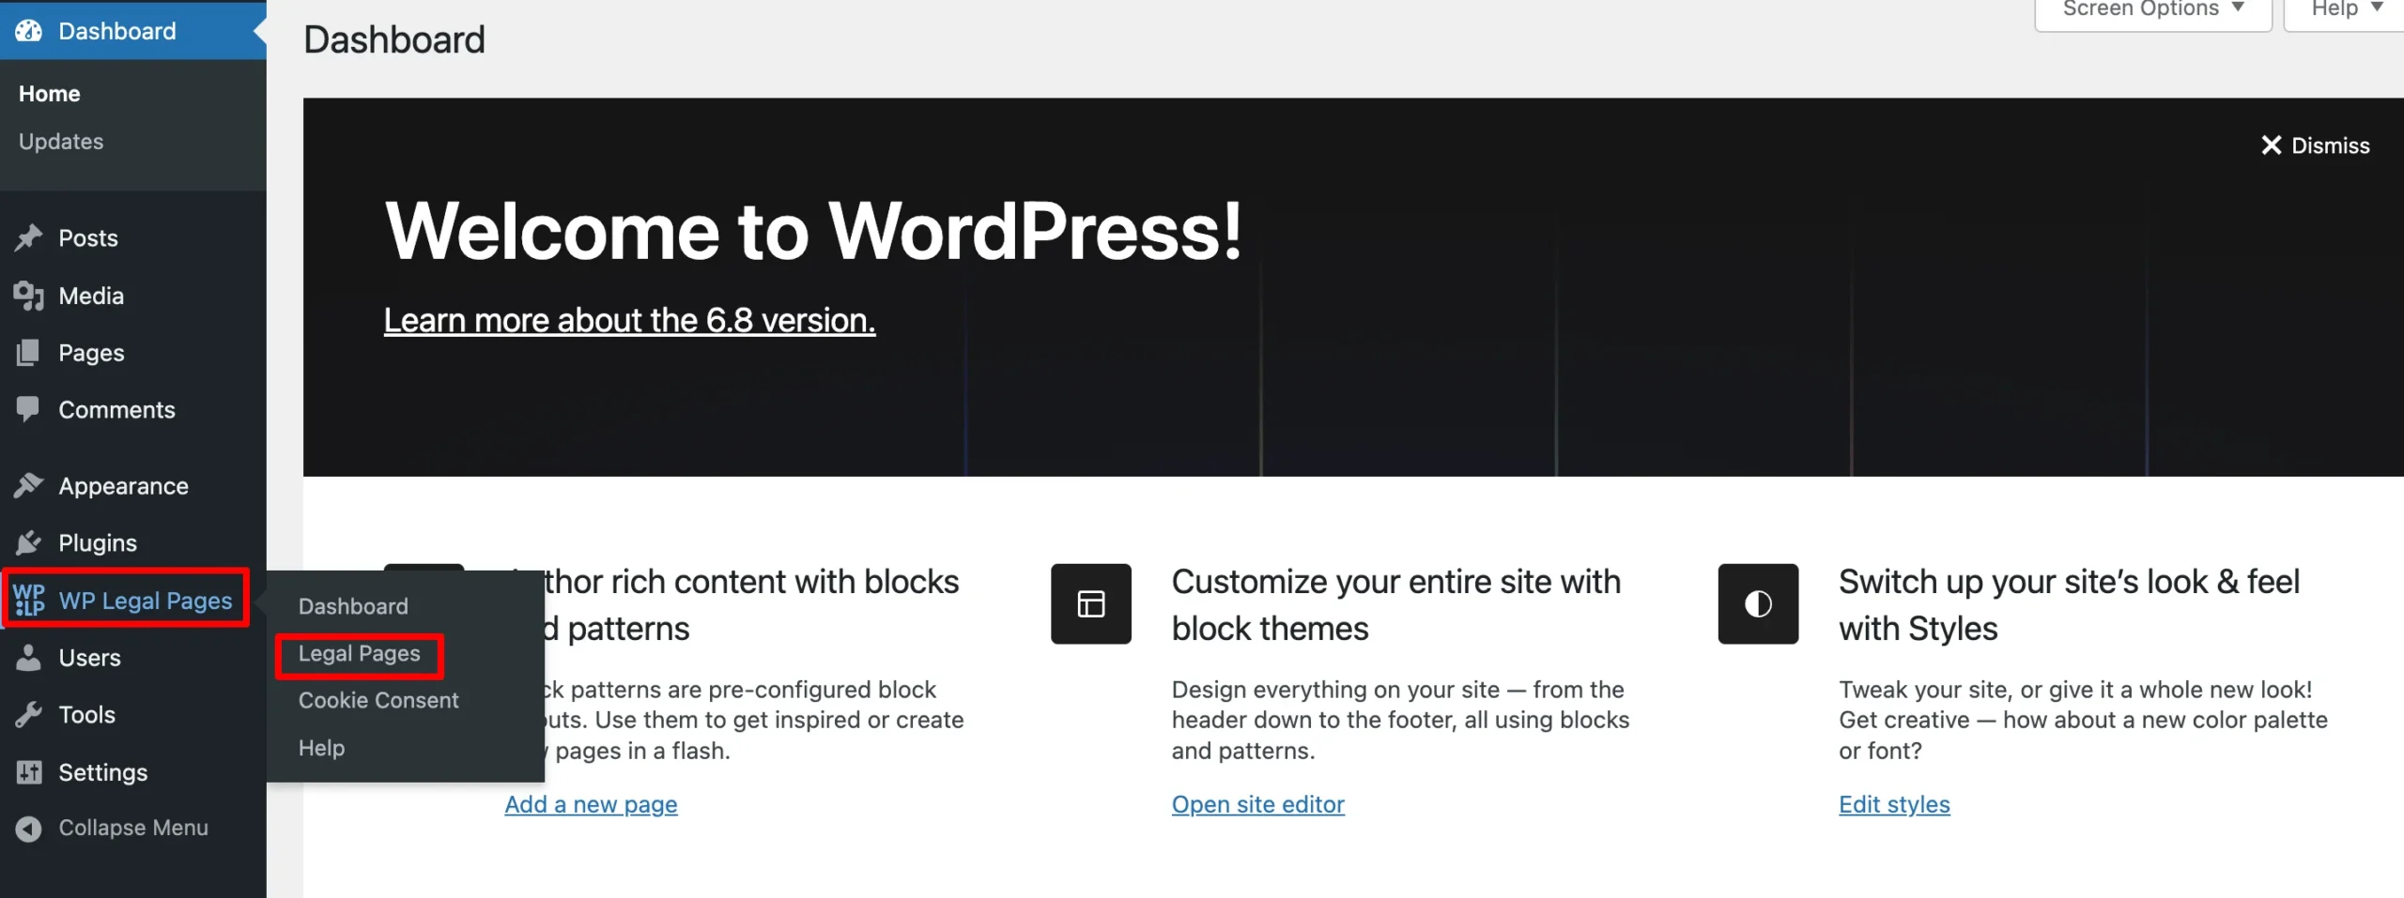Image resolution: width=2404 pixels, height=898 pixels.
Task: Click the Posts pushpin icon
Action: (29, 238)
